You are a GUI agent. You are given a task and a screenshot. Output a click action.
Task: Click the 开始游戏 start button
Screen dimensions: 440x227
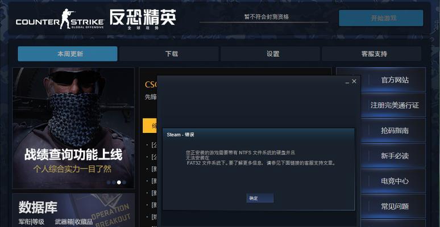pyautogui.click(x=381, y=18)
